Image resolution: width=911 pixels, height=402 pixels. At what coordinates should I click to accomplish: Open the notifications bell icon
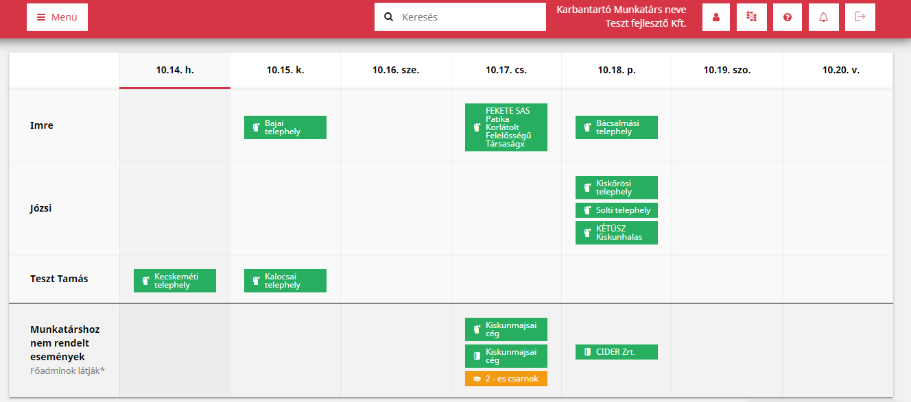coord(824,17)
